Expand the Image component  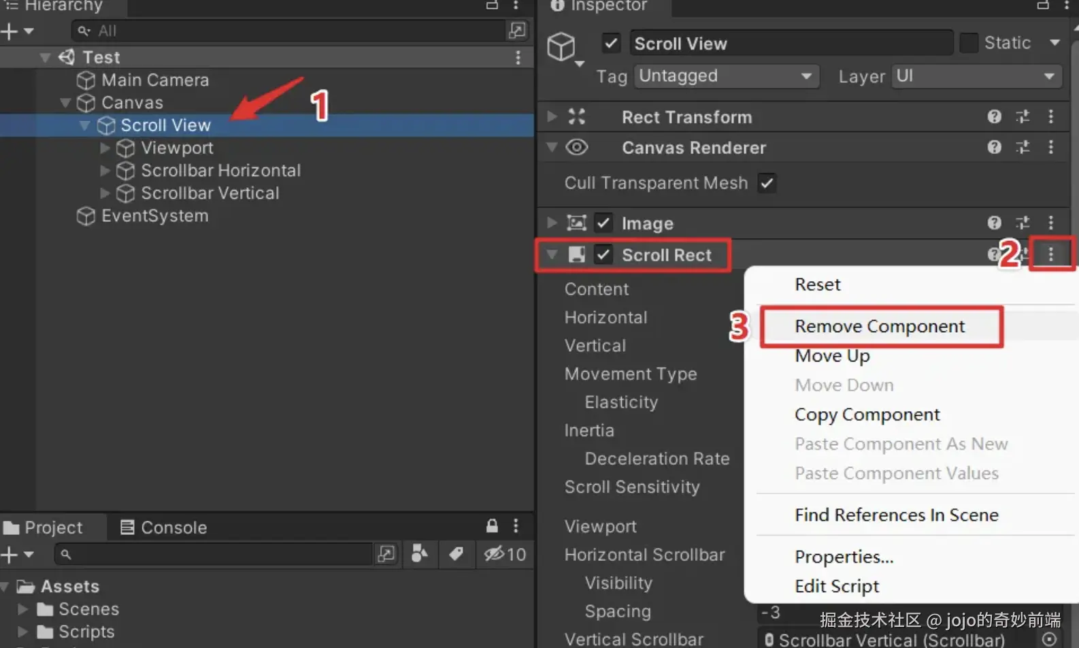point(552,223)
